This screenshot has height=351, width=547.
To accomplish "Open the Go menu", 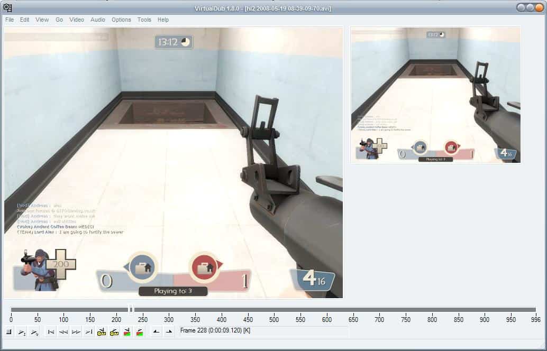I will coord(59,20).
